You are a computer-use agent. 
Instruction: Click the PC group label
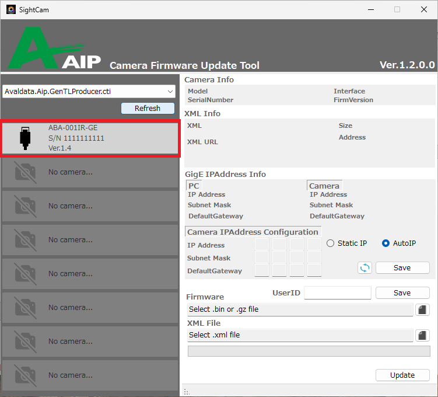pyautogui.click(x=194, y=186)
